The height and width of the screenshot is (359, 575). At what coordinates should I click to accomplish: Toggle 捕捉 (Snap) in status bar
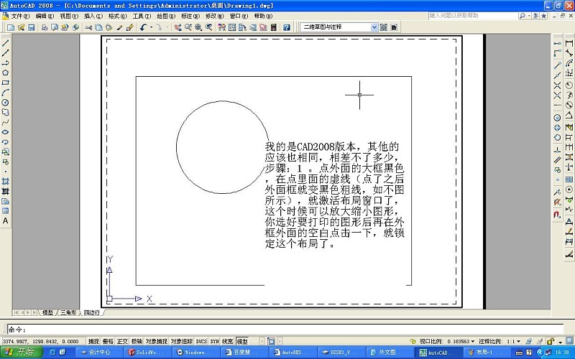[93, 342]
